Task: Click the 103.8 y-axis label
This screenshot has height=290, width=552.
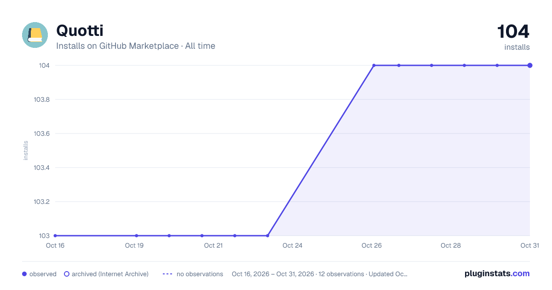Action: click(x=42, y=99)
